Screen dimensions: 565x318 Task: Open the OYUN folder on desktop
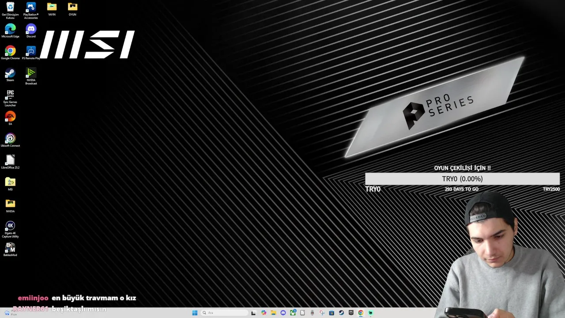pos(72,9)
